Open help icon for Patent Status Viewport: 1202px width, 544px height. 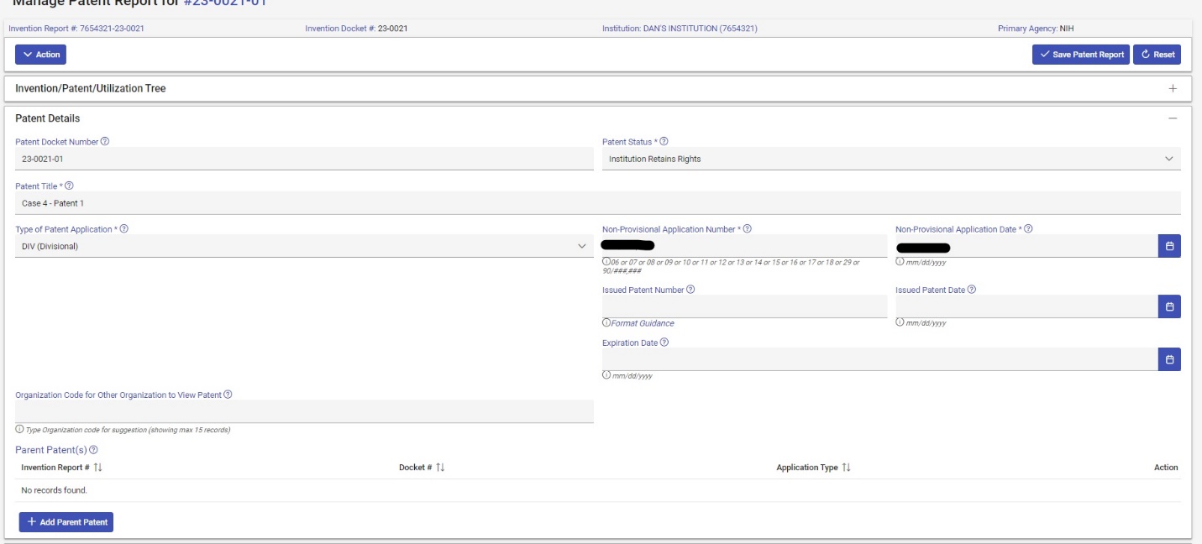(x=664, y=142)
